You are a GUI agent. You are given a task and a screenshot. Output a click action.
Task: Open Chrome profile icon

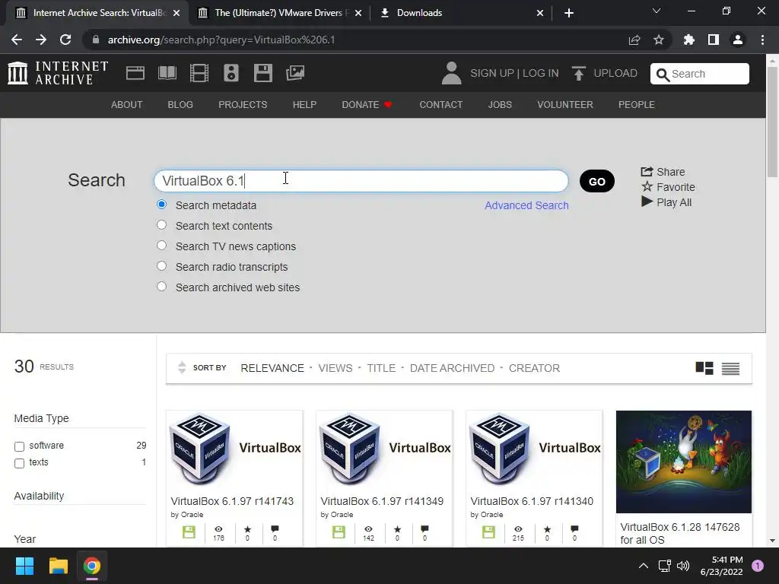[x=738, y=40]
